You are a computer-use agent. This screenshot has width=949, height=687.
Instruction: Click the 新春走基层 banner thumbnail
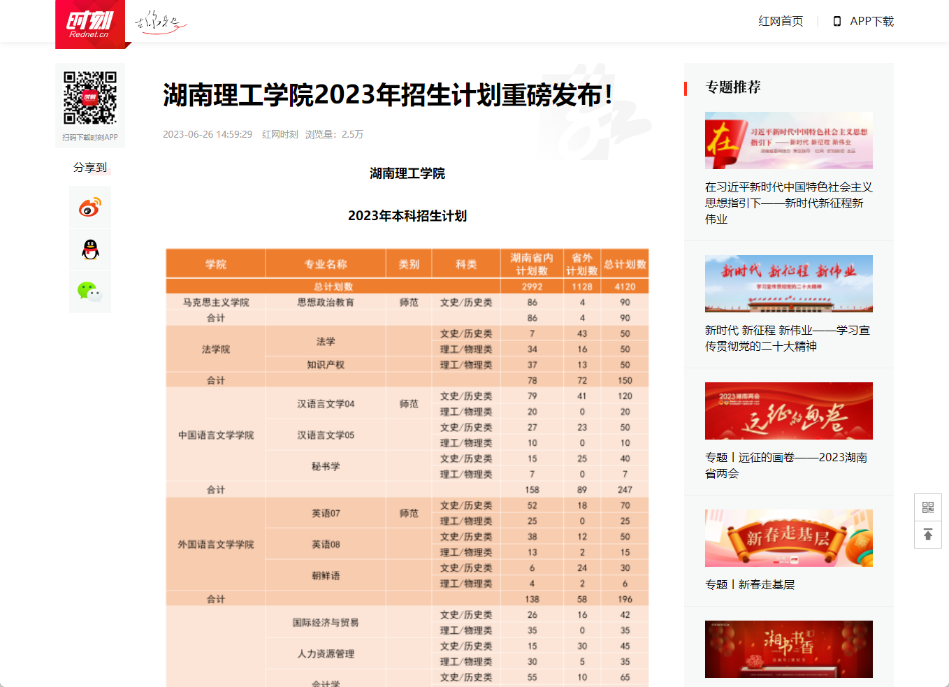point(788,538)
